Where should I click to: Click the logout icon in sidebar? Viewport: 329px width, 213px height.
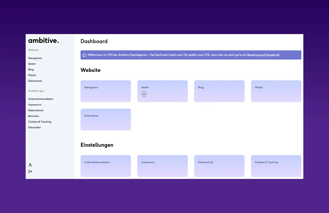coord(30,171)
